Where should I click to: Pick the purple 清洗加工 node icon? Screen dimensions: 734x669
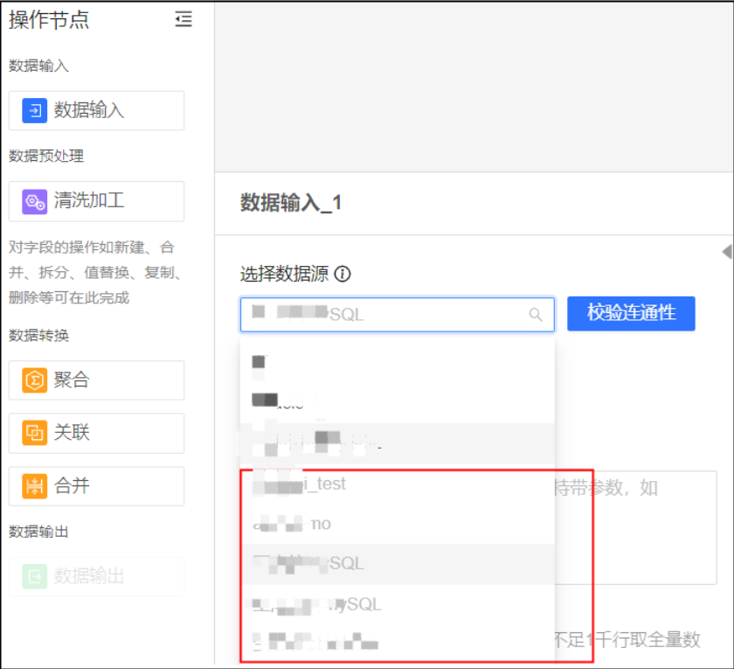[34, 201]
